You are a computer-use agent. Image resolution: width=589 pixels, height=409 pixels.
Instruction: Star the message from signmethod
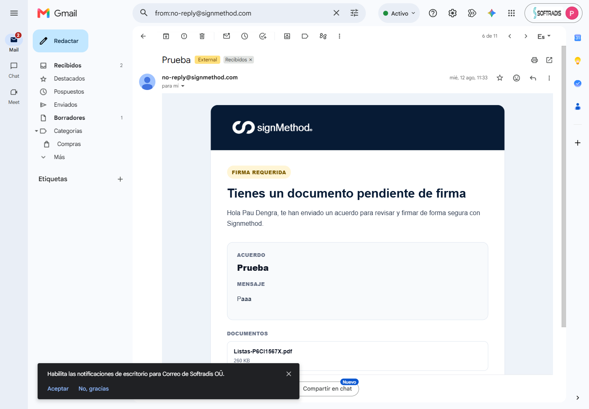(500, 78)
